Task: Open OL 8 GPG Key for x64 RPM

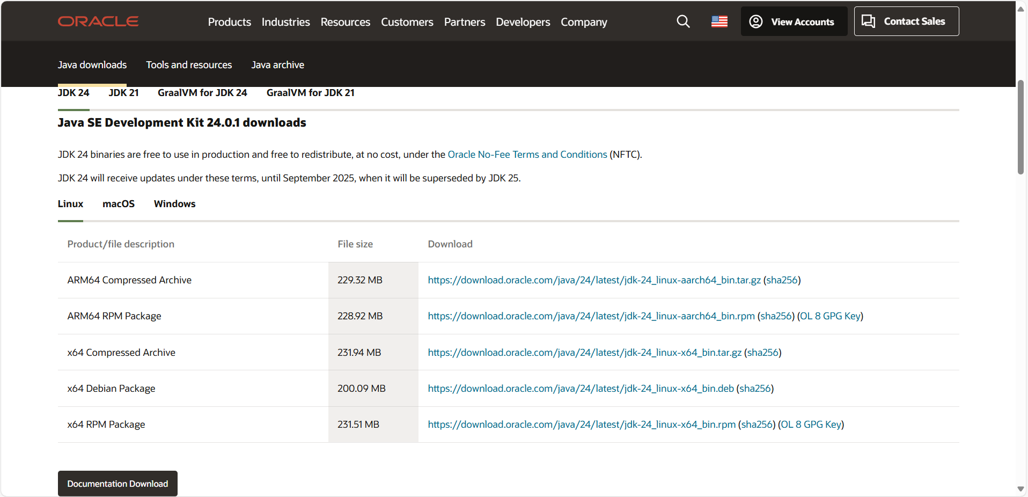Action: (x=811, y=425)
